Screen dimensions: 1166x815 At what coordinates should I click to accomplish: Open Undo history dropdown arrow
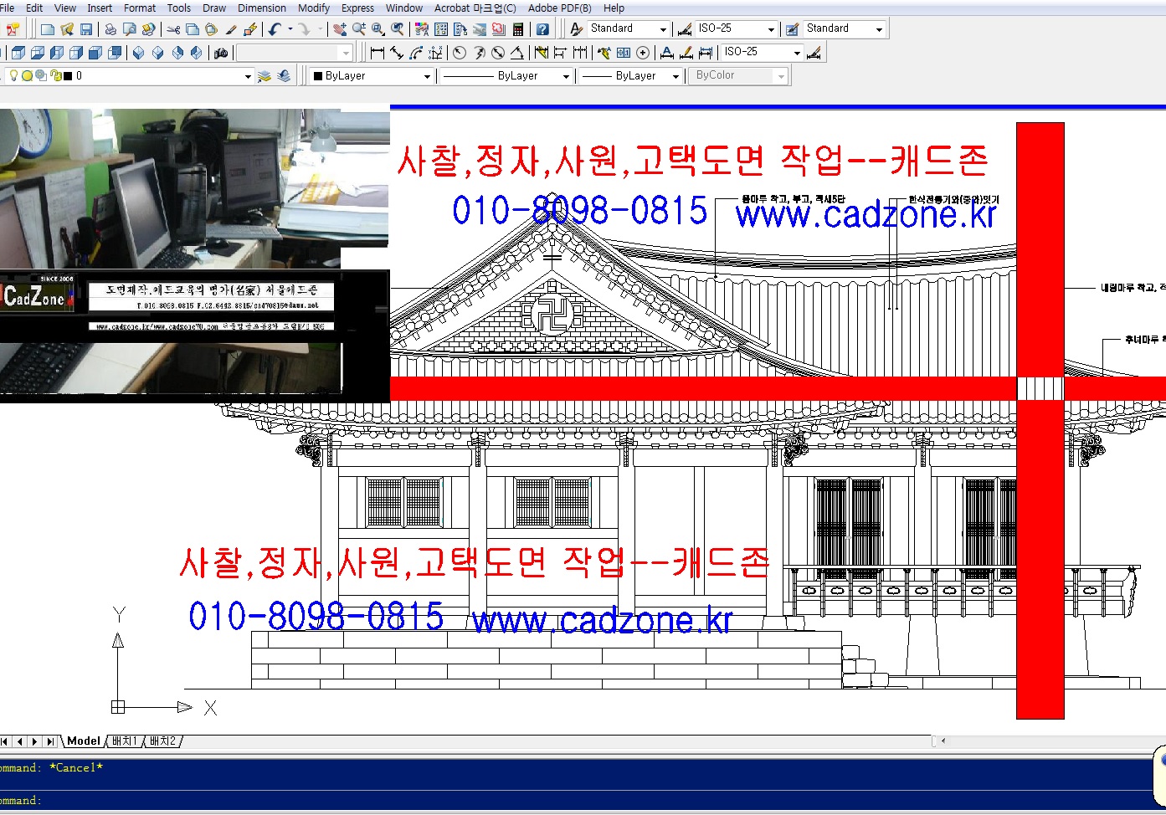pos(290,29)
